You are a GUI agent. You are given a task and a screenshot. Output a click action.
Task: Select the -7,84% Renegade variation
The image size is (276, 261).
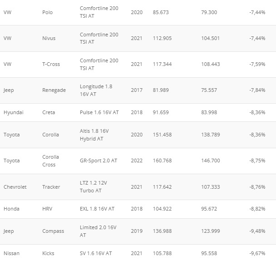[257, 90]
